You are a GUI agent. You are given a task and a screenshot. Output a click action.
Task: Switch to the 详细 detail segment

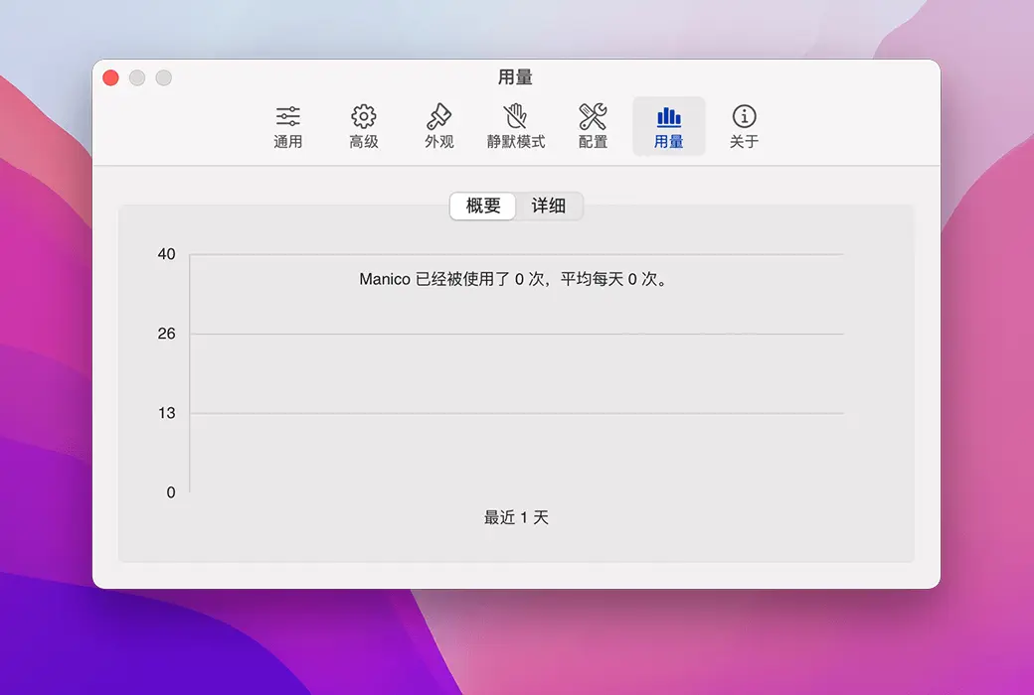(549, 207)
